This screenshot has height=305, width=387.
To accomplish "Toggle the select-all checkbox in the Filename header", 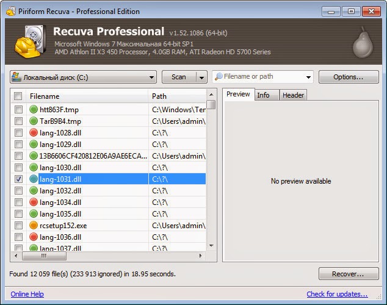I will pyautogui.click(x=18, y=96).
